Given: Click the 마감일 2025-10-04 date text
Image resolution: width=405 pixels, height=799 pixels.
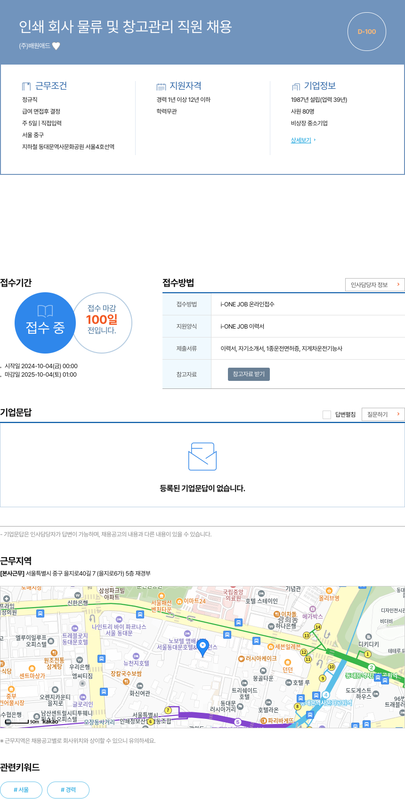Looking at the screenshot, I should coord(40,375).
